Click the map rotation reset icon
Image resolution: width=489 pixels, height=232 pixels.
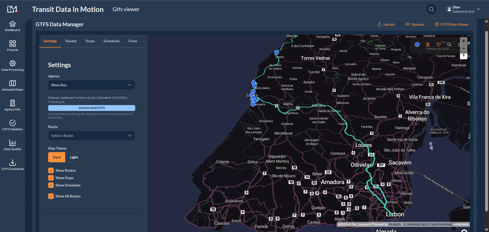[x=459, y=45]
